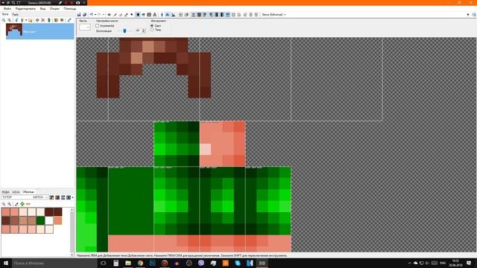The height and width of the screenshot is (268, 477).
Task: Remove a swatch with orange minus icon
Action: (x=28, y=204)
